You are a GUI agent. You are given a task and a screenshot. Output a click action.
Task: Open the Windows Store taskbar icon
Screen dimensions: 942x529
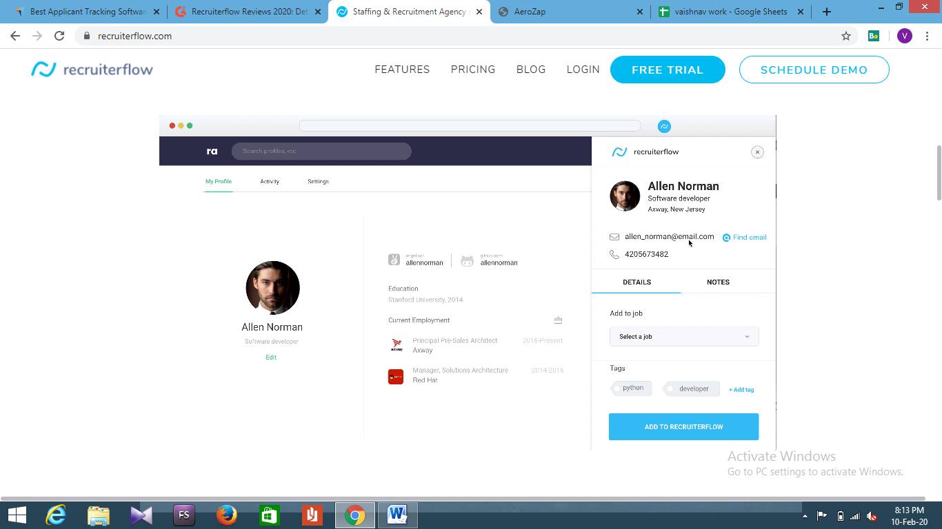[270, 515]
